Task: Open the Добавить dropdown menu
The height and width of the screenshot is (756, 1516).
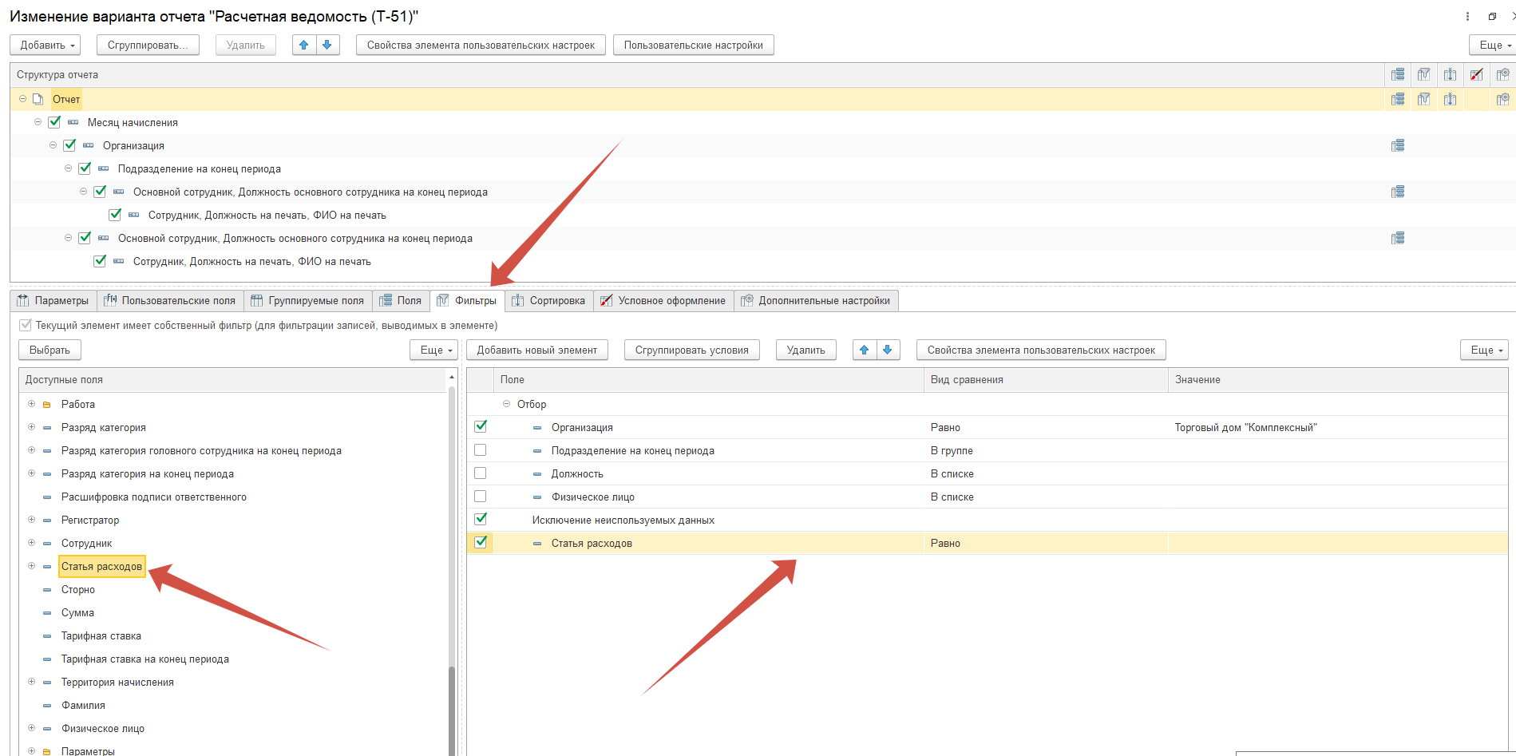Action: [x=48, y=46]
